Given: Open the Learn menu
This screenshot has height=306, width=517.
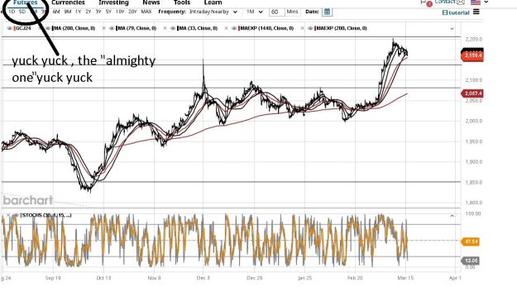Looking at the screenshot, I should [213, 2].
